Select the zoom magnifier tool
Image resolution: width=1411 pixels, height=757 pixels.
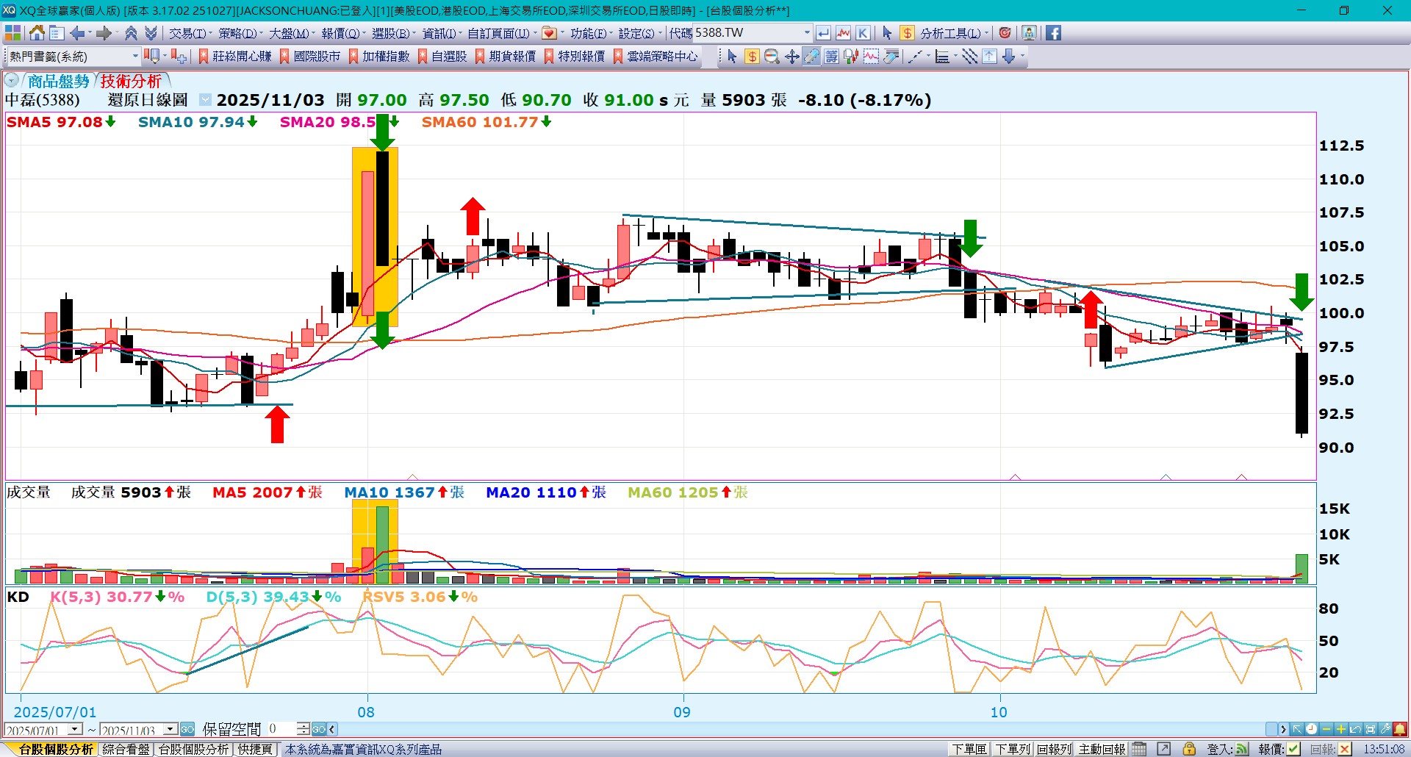click(x=772, y=57)
